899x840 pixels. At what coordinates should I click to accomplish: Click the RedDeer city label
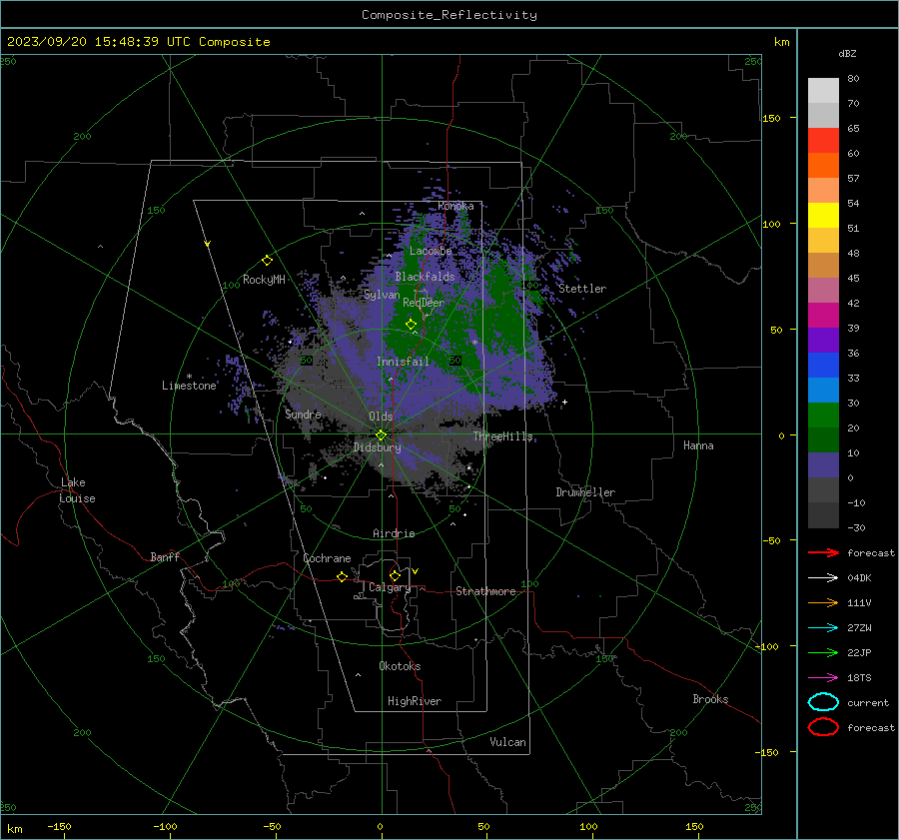point(424,303)
